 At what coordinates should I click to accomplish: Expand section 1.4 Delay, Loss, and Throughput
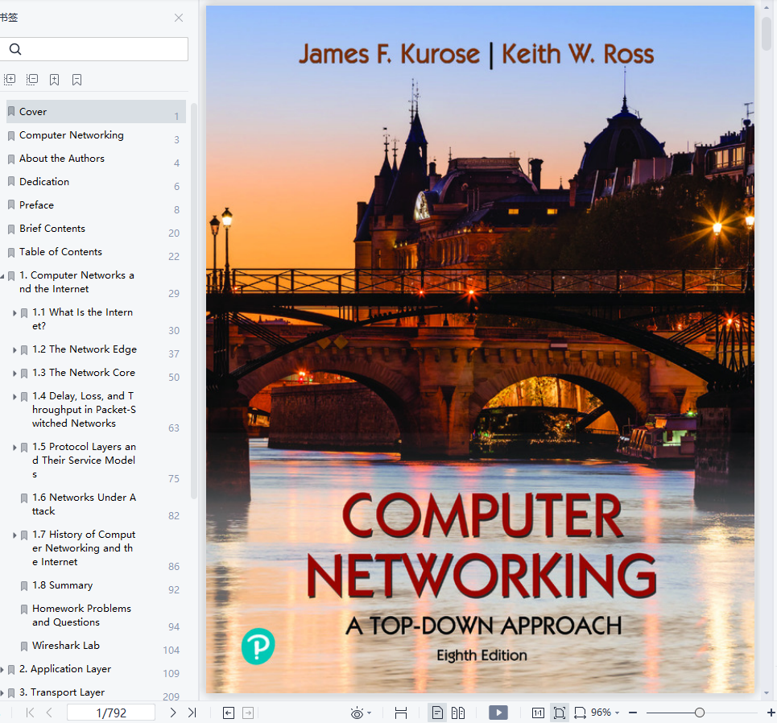[x=14, y=396]
